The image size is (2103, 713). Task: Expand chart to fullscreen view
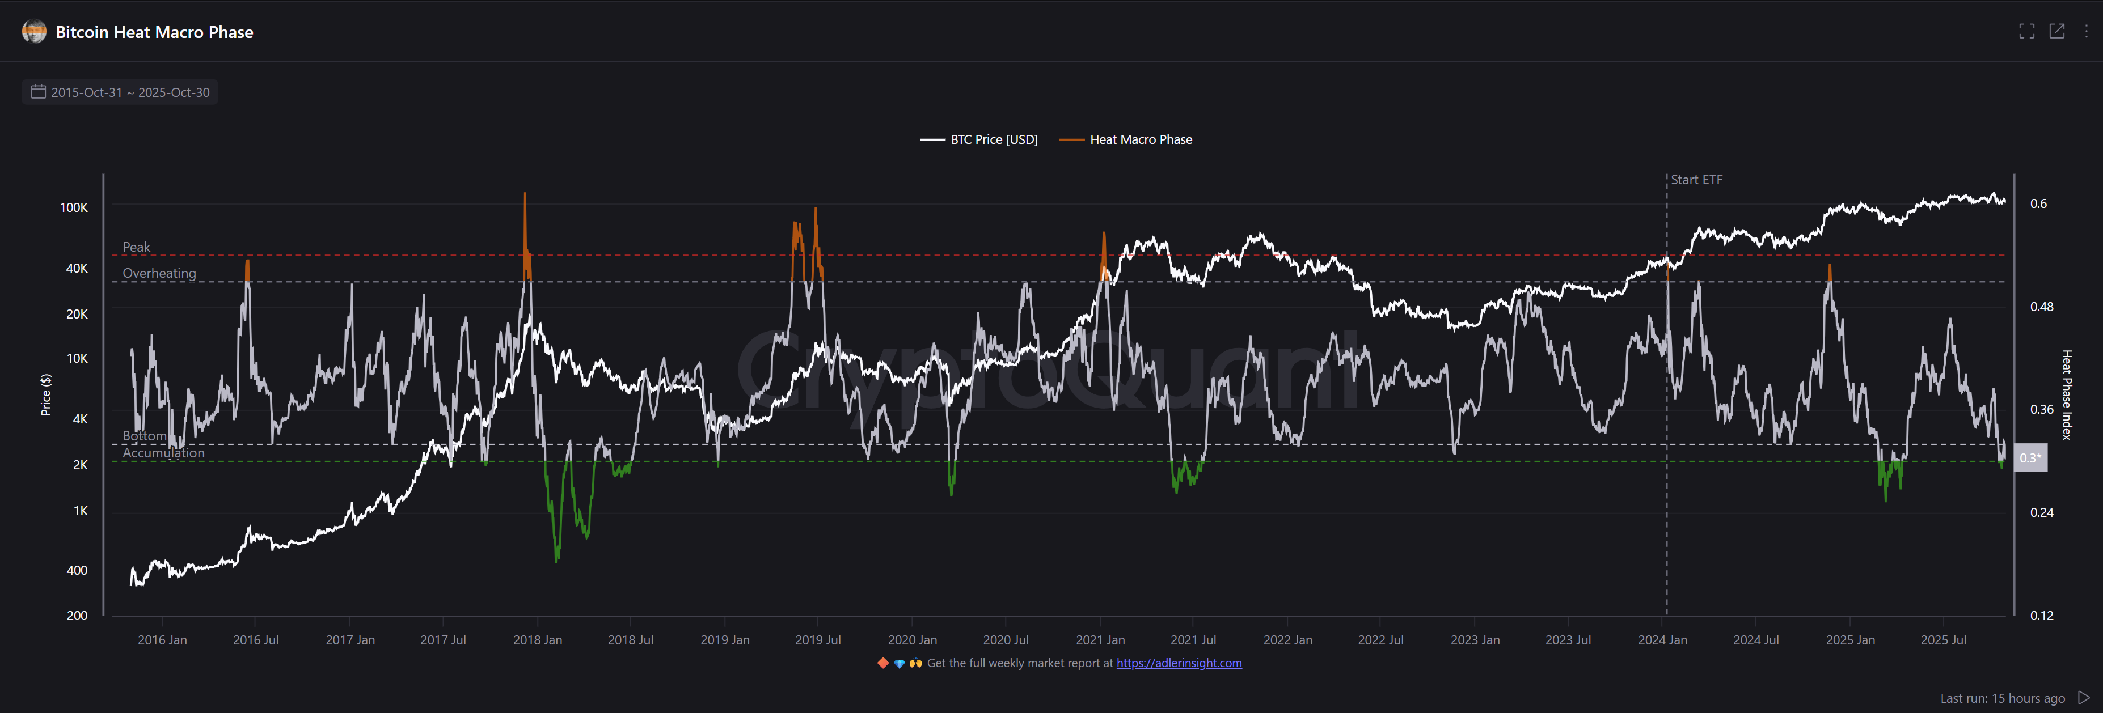2026,32
